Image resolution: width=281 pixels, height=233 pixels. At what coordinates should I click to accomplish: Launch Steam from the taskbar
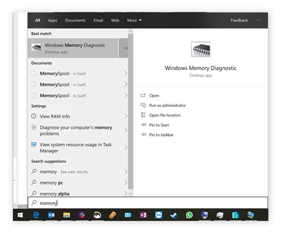(x=174, y=215)
